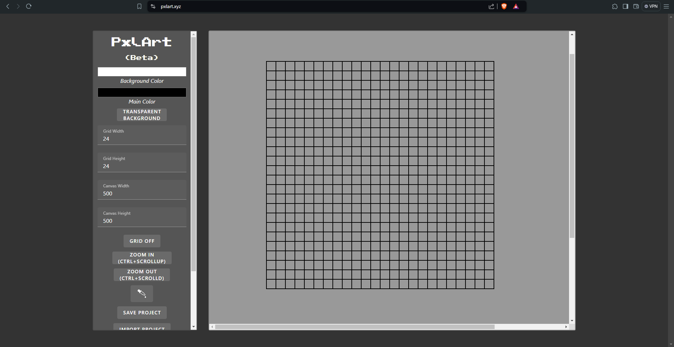Click the Brave Rewards triangle icon
Viewport: 674px width, 347px height.
click(x=516, y=6)
